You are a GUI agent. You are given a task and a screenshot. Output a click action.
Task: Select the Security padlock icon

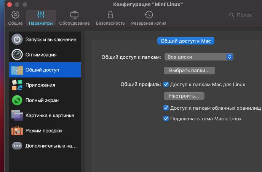point(110,15)
